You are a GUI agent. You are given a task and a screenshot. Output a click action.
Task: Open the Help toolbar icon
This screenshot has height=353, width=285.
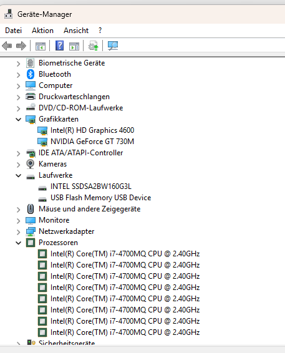coord(60,46)
